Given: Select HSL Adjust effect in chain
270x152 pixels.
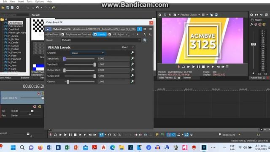Looking at the screenshot, I should point(119,34).
